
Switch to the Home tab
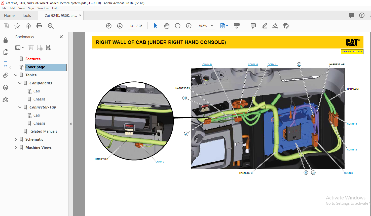[9, 16]
